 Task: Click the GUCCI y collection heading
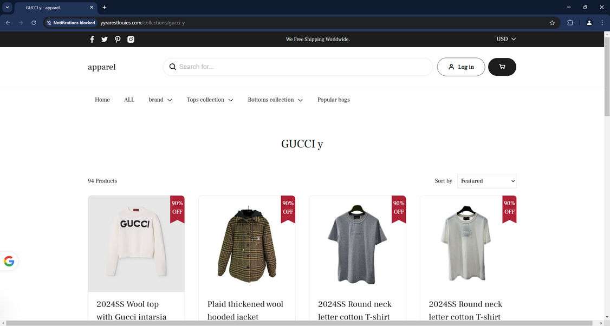(302, 145)
